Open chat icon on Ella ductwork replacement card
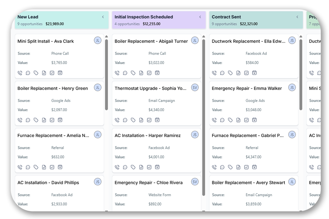Screen dimensions: 329x219 222,73
